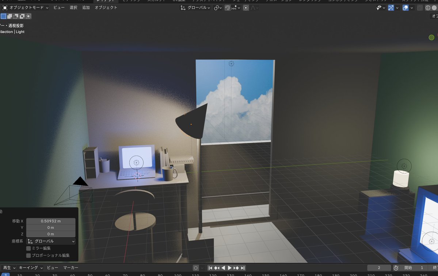Image resolution: width=438 pixels, height=276 pixels.
Task: Choose the 'intersect selection' mode icon
Action: (x=28, y=16)
